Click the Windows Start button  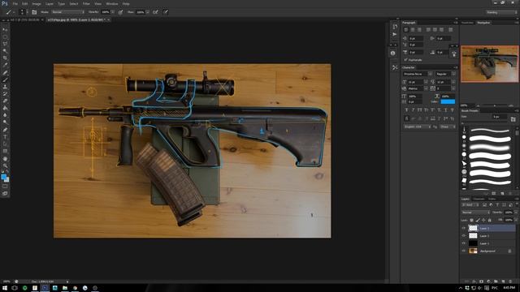point(5,288)
